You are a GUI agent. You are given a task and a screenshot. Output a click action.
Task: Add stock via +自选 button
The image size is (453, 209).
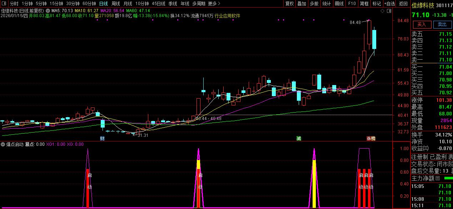(389, 4)
